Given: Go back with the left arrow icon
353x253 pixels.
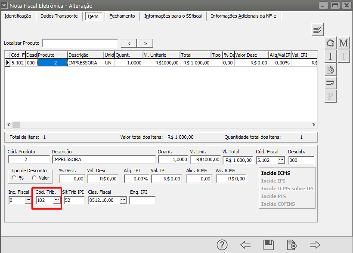Looking at the screenshot, I should [245, 245].
